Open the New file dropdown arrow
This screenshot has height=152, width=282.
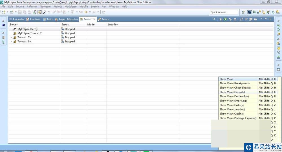(x=8, y=12)
